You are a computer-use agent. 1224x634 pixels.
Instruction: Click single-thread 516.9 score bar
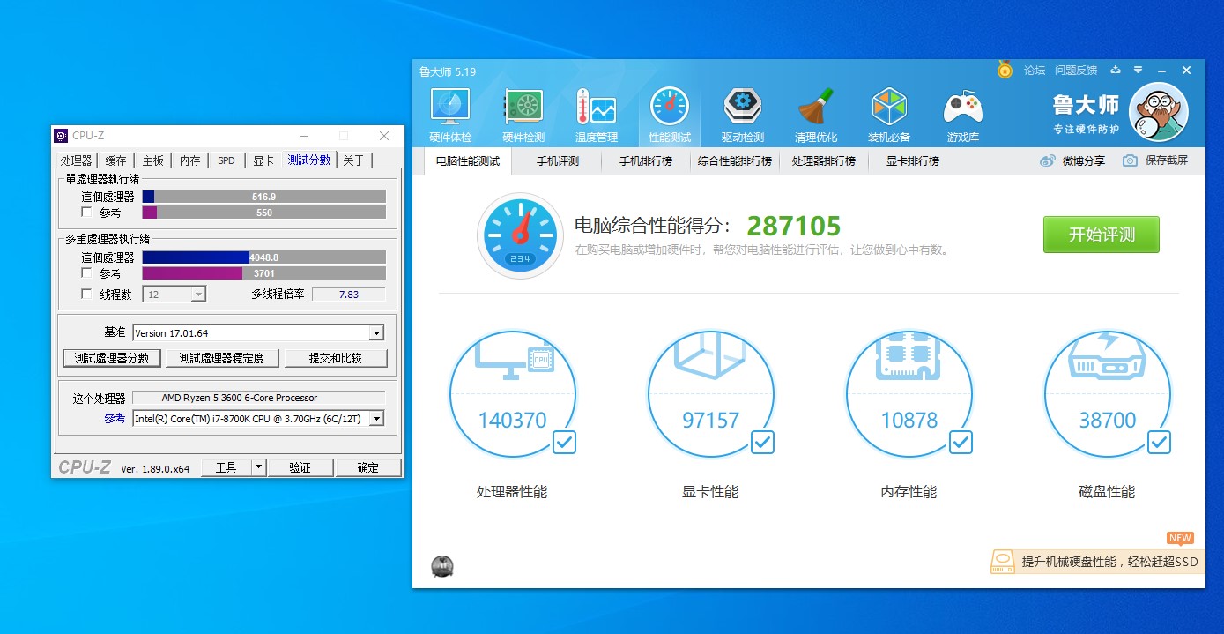[x=263, y=197]
